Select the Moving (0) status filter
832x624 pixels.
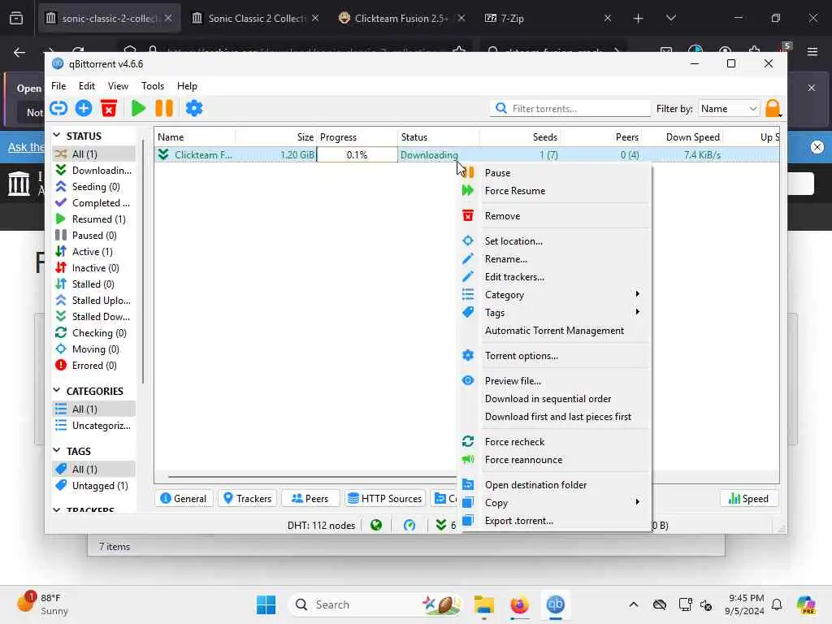[x=94, y=349]
